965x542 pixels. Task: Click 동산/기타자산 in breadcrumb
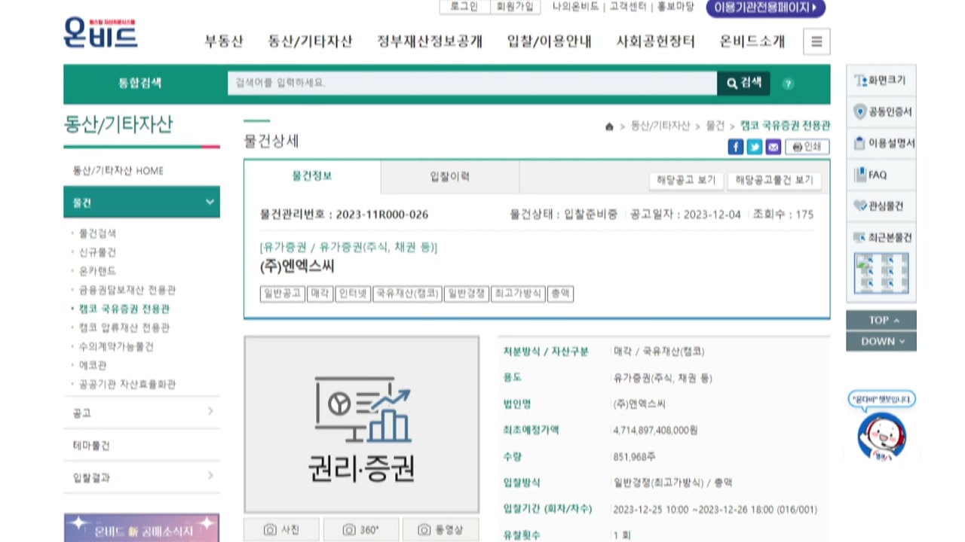(x=660, y=126)
